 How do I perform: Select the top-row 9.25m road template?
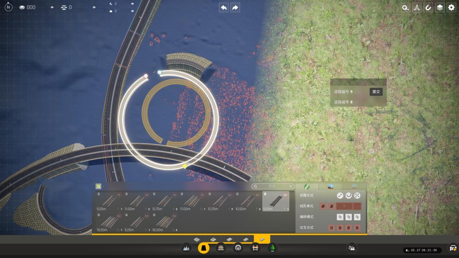coord(109,201)
